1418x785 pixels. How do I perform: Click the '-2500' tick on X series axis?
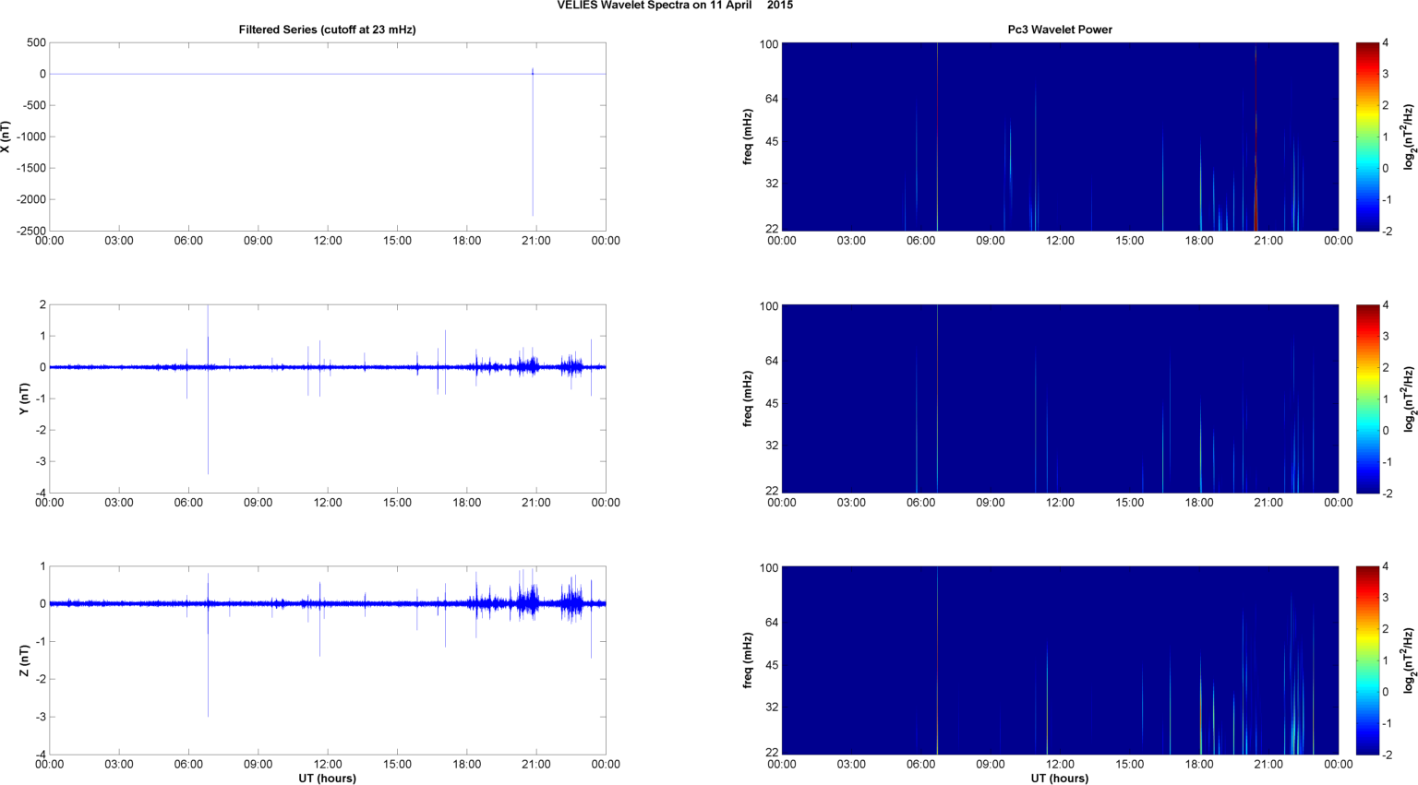(31, 231)
